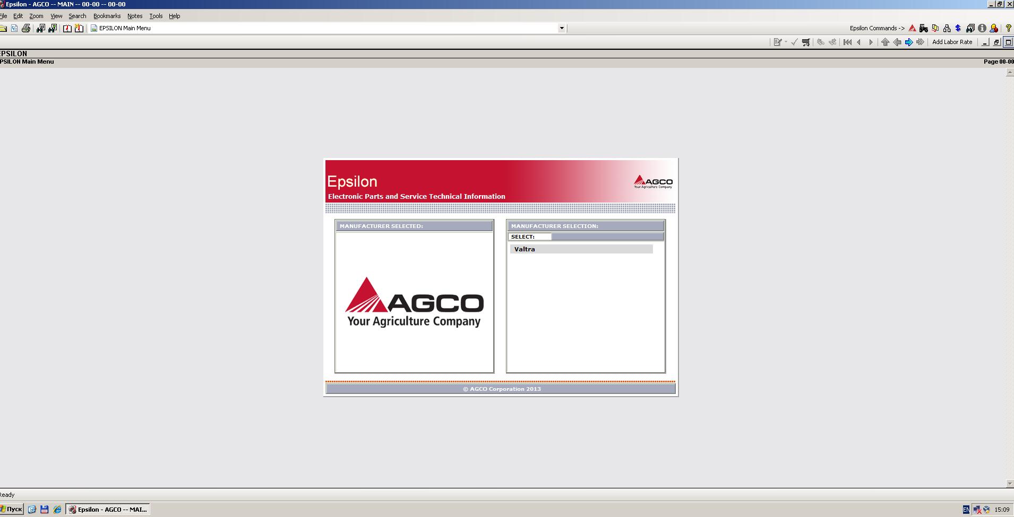Viewport: 1014px width, 517px height.
Task: Expand the EPSILON Main Menu dropdown arrow
Action: click(562, 28)
